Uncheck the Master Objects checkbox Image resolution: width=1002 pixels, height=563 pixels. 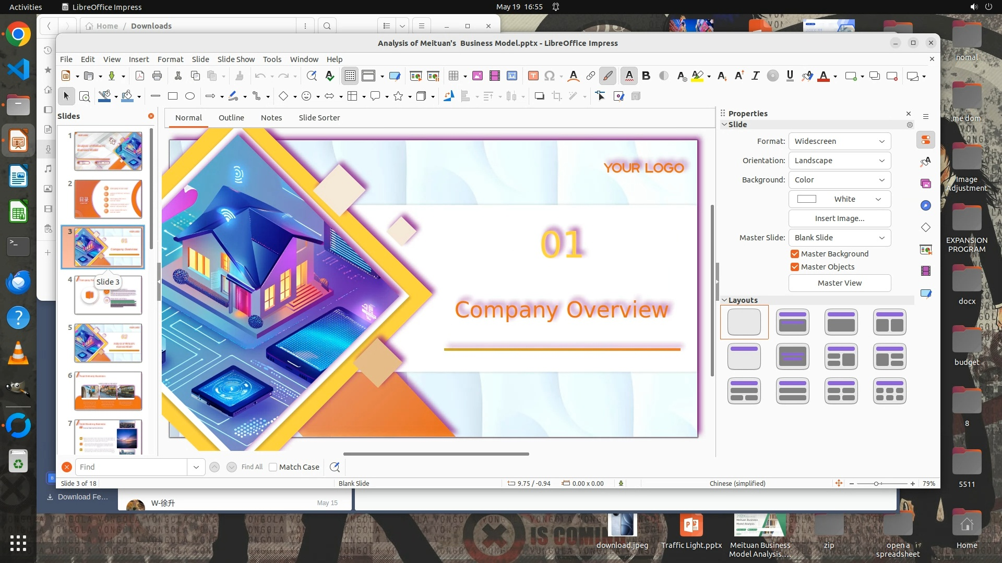(x=795, y=267)
